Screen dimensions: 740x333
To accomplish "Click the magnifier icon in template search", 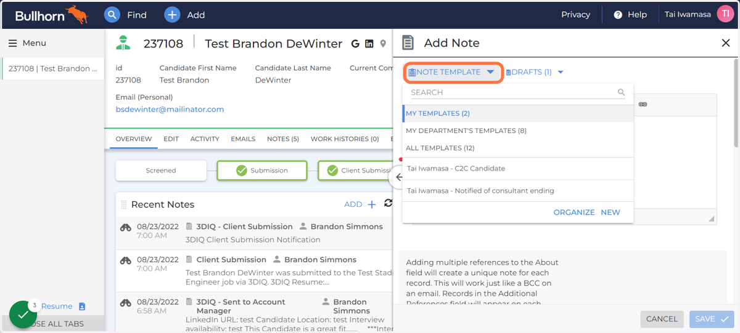I will 621,92.
